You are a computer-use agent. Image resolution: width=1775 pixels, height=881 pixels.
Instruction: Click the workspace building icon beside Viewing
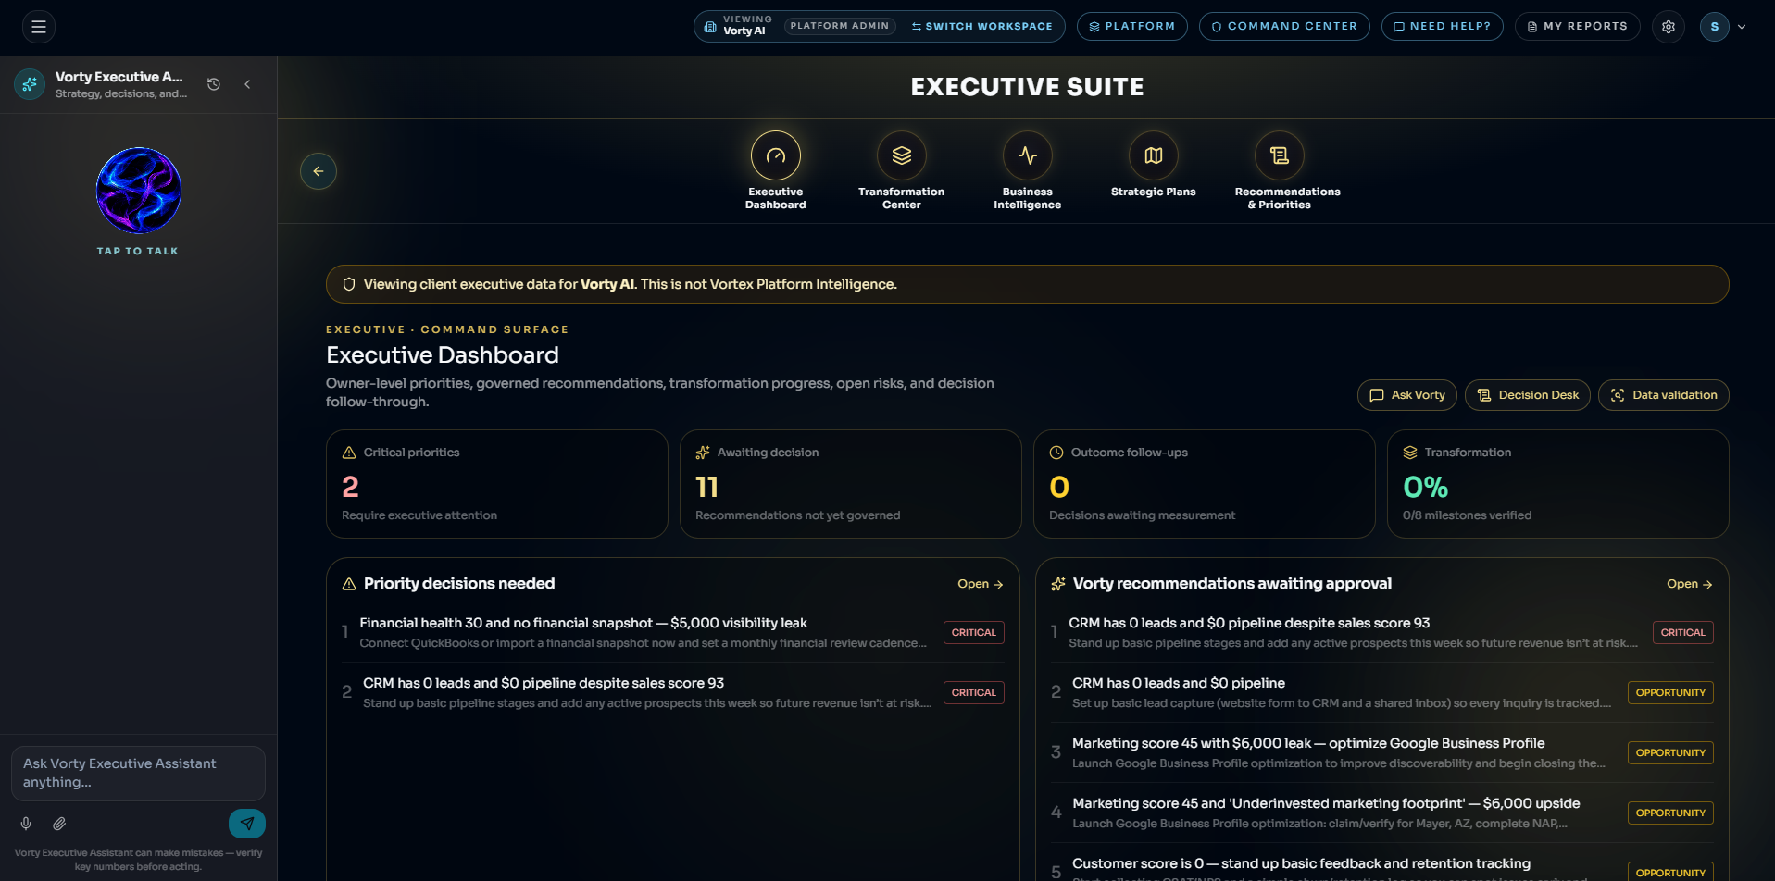(710, 27)
